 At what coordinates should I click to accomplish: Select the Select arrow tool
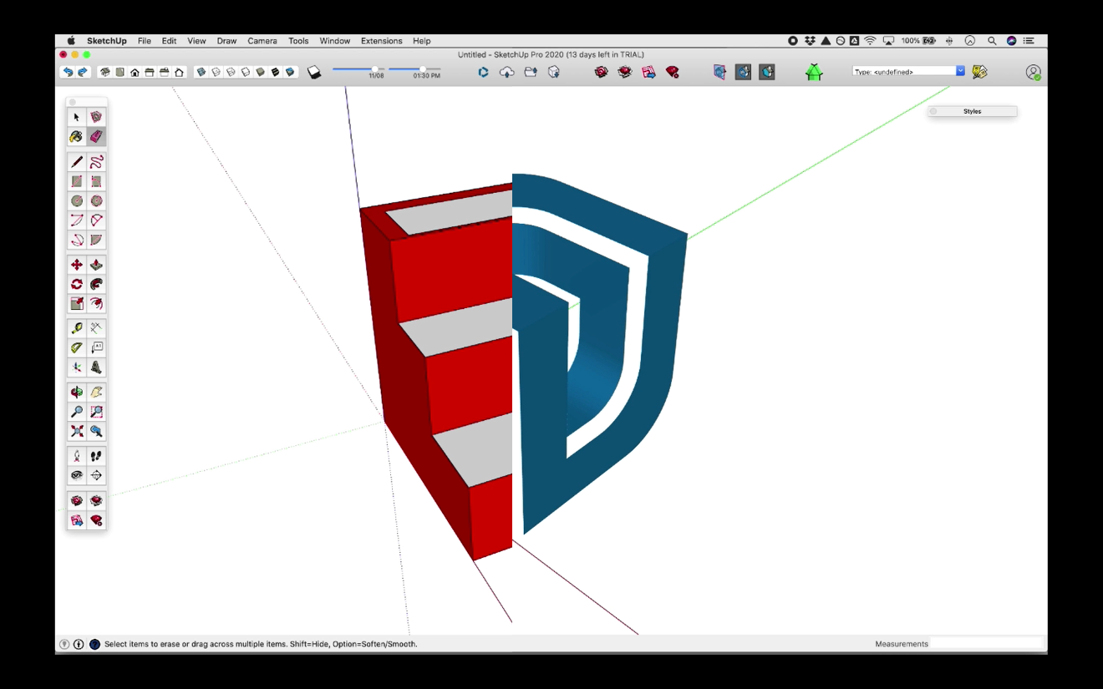[x=77, y=118]
